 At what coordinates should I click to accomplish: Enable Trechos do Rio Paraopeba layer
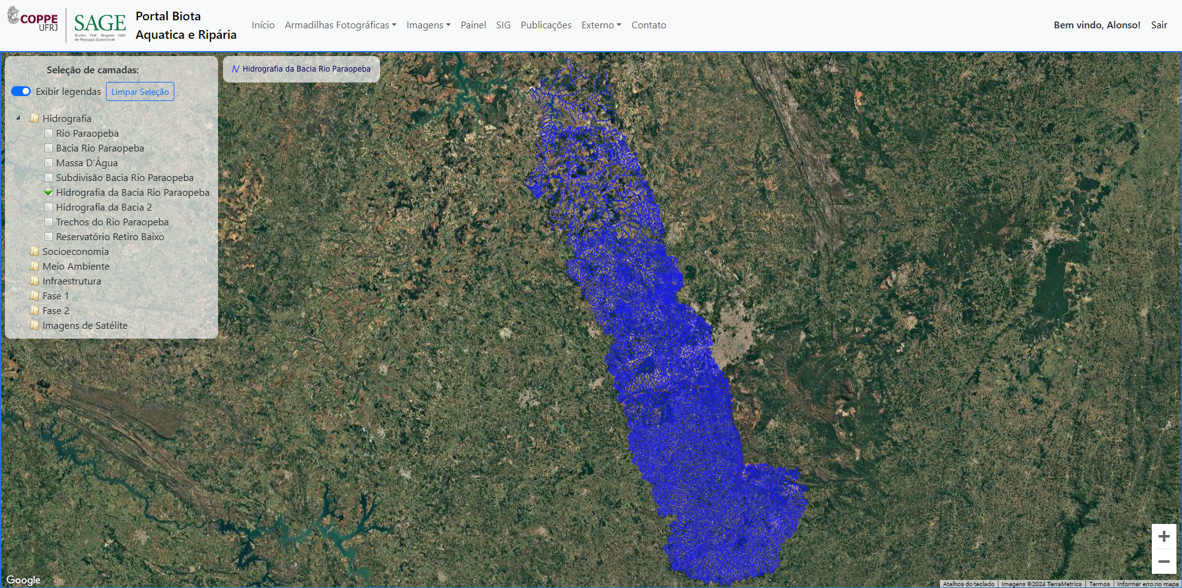coord(49,222)
